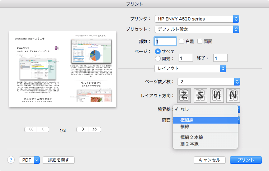The width and height of the screenshot is (269, 171).
Task: Choose なし in border menu
Action: (205, 109)
